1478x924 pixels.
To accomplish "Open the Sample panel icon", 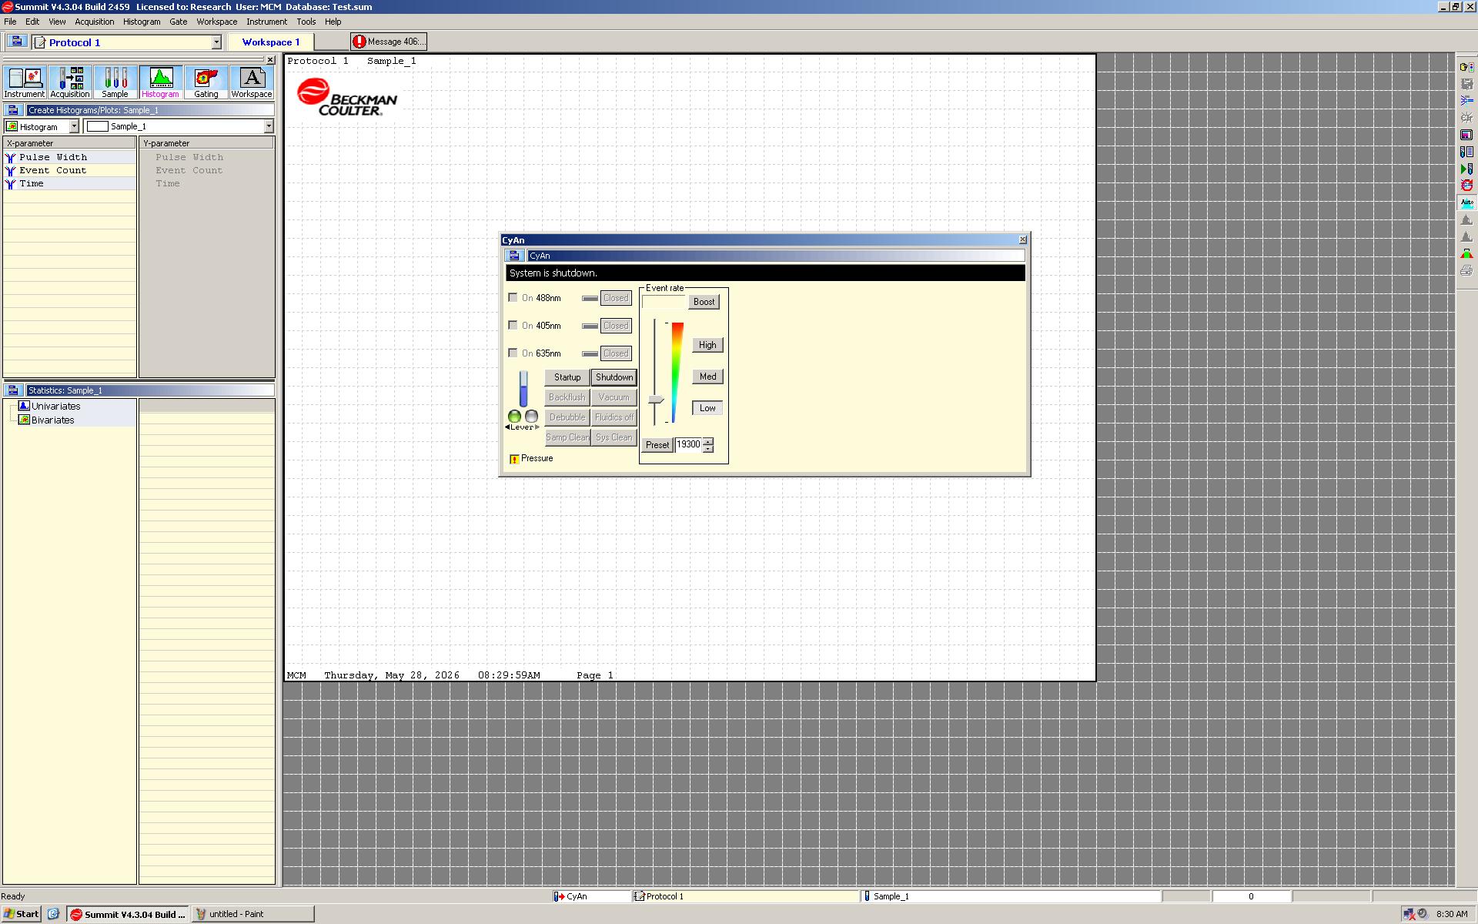I will pyautogui.click(x=115, y=82).
